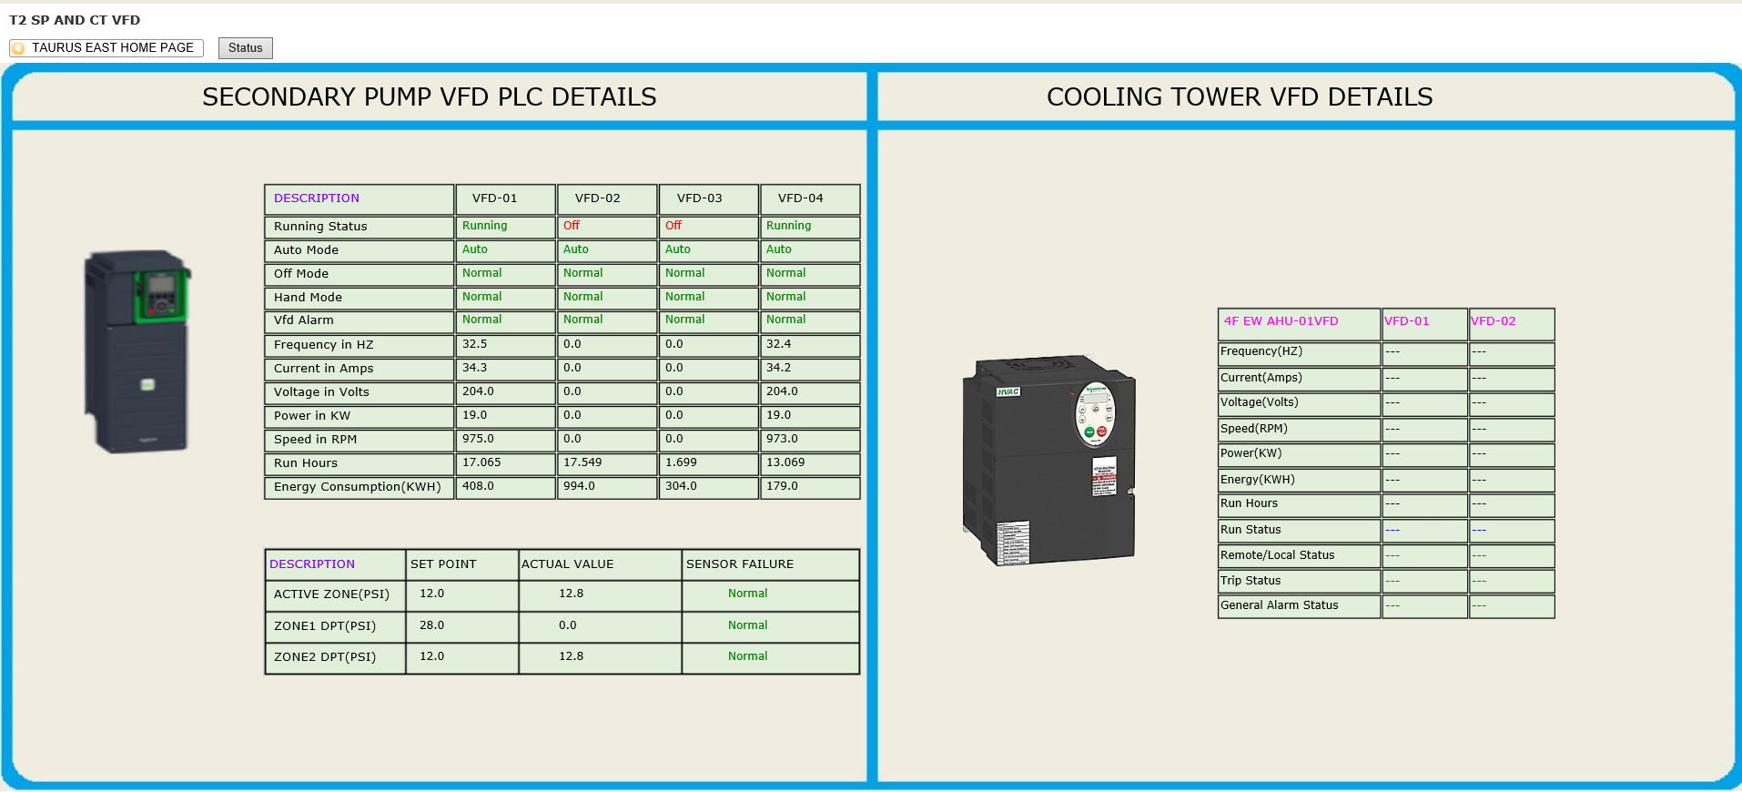Select VFD-02 energy consumption 994.0 value
Viewport: 1742px width, 792px height.
point(579,486)
